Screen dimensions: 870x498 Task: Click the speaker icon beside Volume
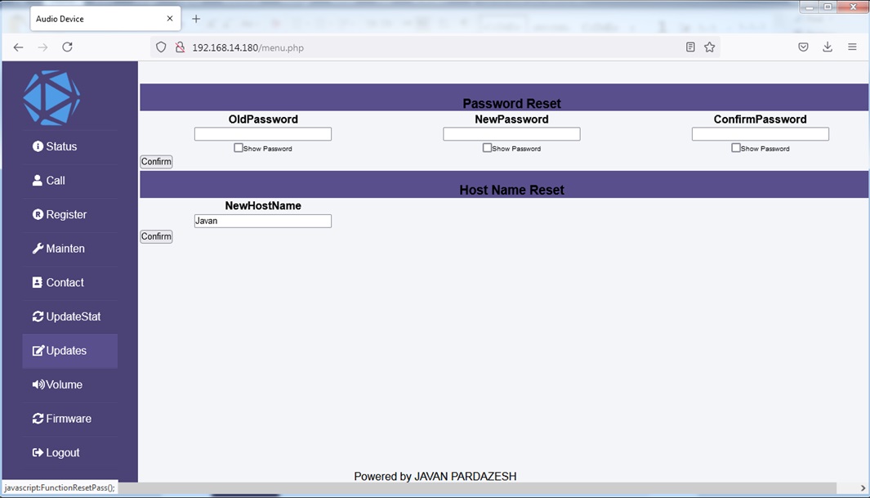point(38,384)
